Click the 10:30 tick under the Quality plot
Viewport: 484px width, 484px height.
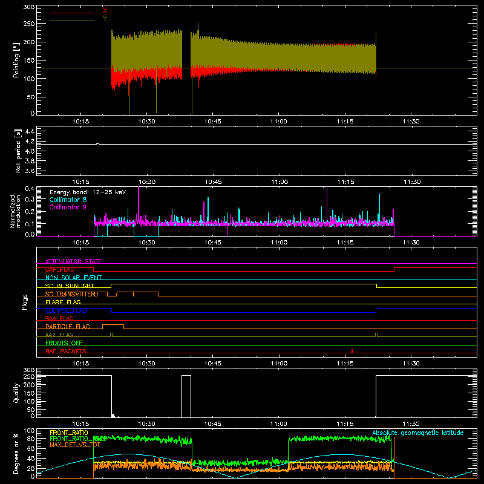(146, 424)
